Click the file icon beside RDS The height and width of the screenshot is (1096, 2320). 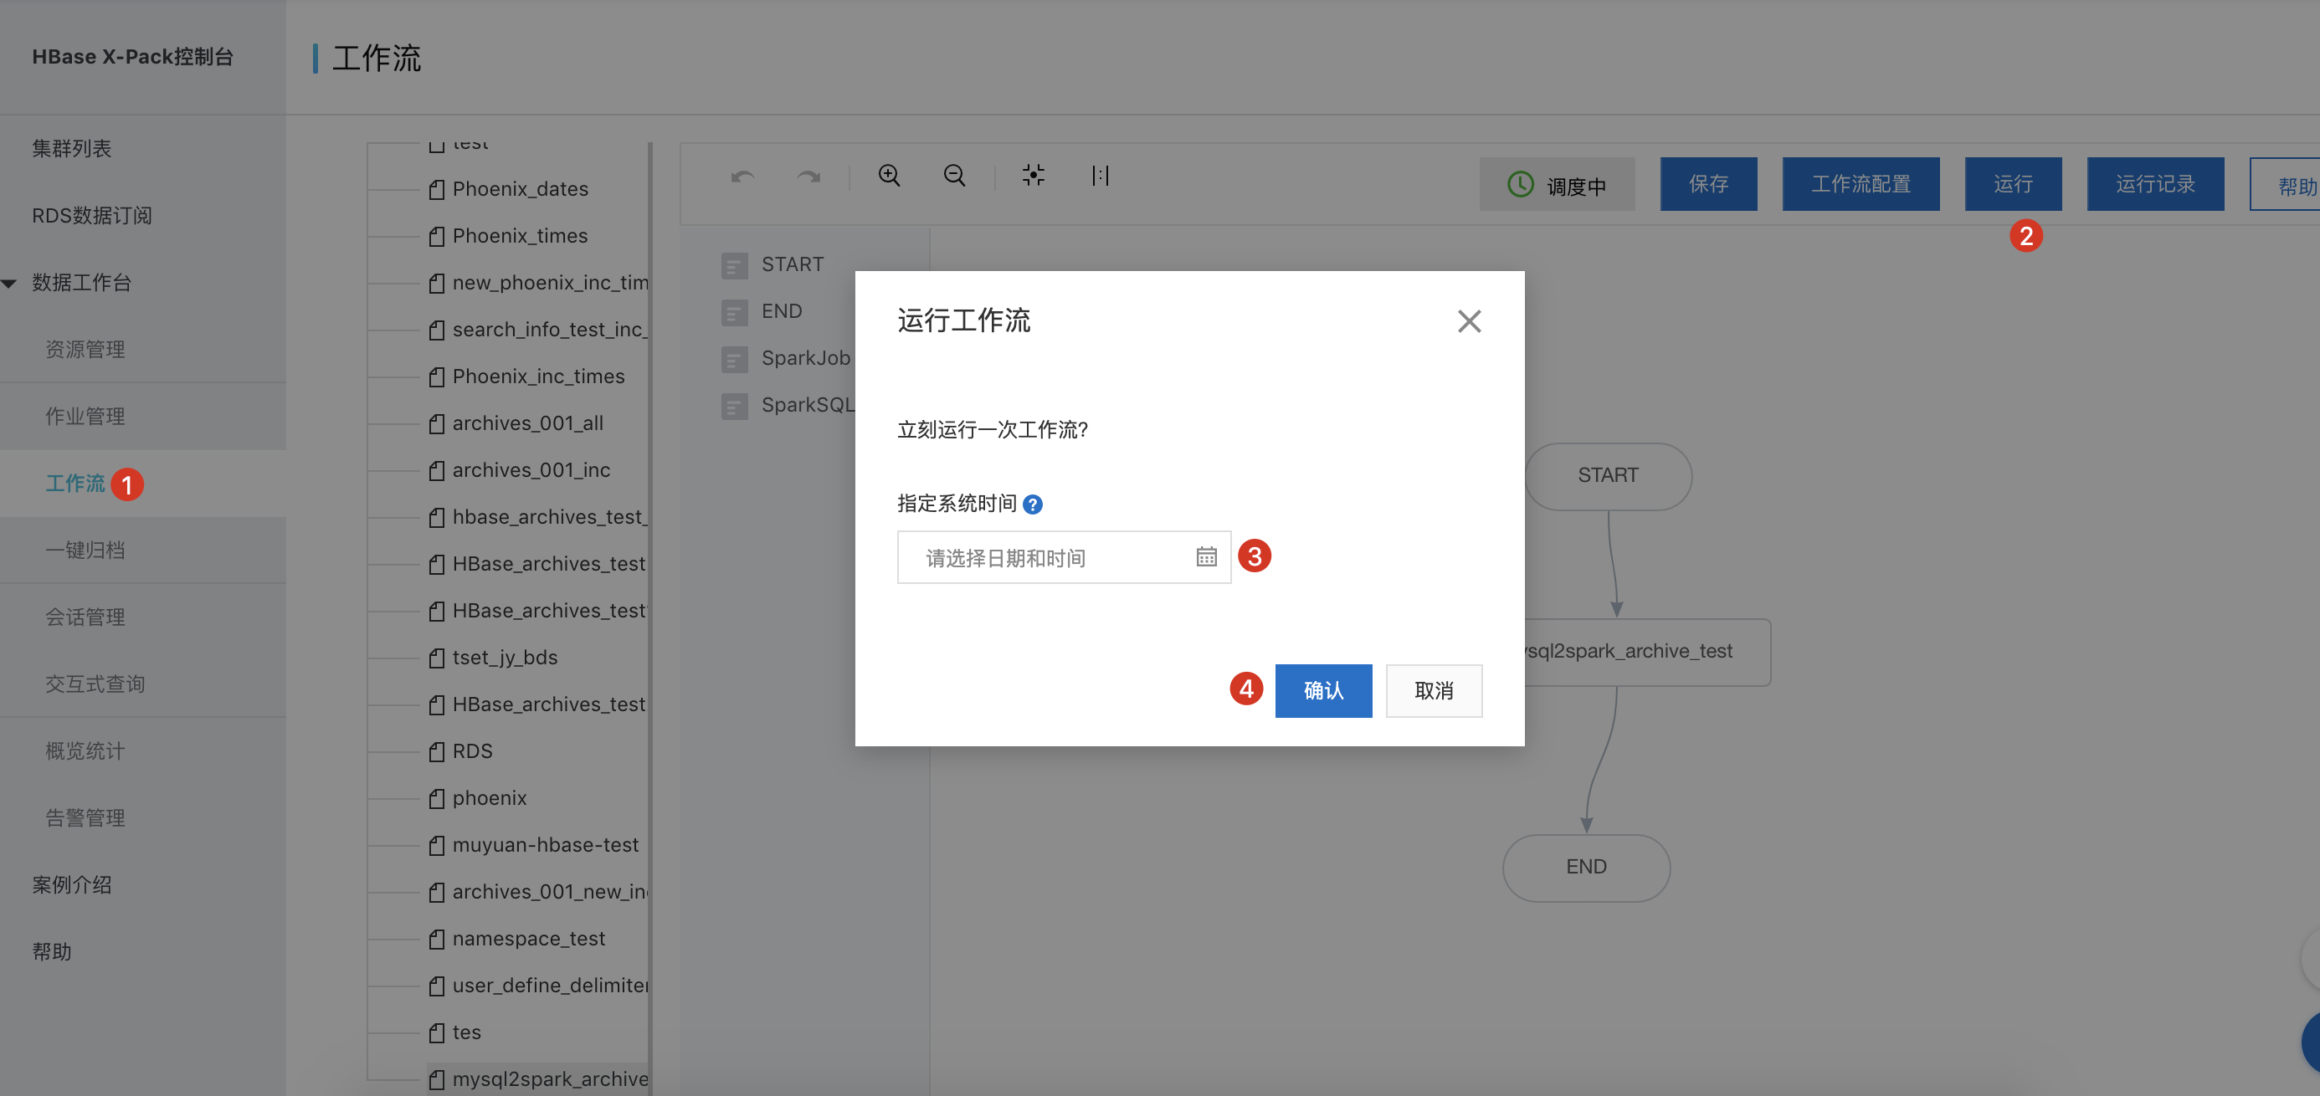[x=437, y=751]
